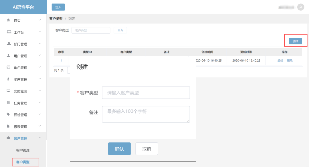This screenshot has width=309, height=167.
Task: Click the home icon beside 首页
Action: [x=8, y=20]
